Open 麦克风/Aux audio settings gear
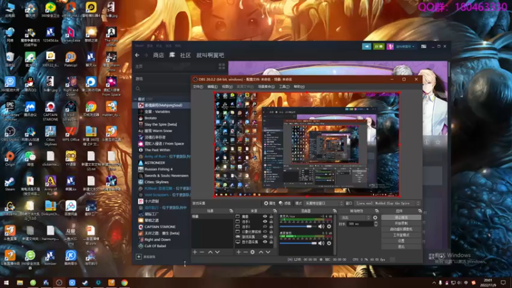The height and width of the screenshot is (288, 512). click(329, 227)
